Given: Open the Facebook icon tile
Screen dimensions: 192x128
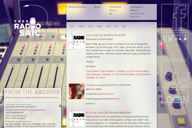Looking at the screenshot, I should 175,17.
